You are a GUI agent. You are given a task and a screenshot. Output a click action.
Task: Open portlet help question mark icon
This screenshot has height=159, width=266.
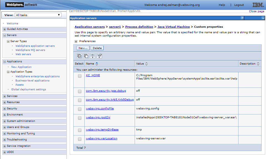pyautogui.click(x=242, y=18)
